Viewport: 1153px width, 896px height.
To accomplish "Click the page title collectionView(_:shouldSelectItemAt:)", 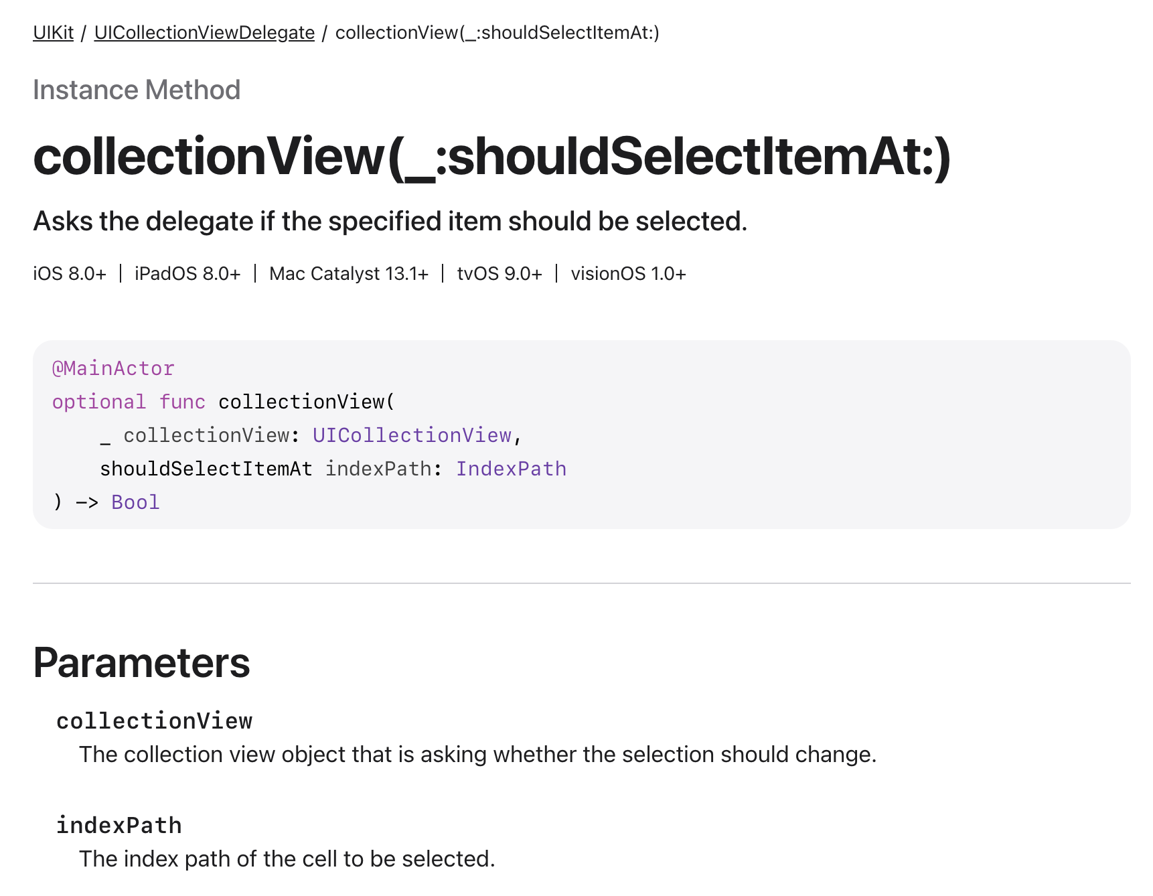I will (x=492, y=156).
